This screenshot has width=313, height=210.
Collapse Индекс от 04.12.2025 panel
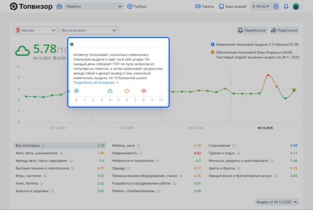point(277,202)
